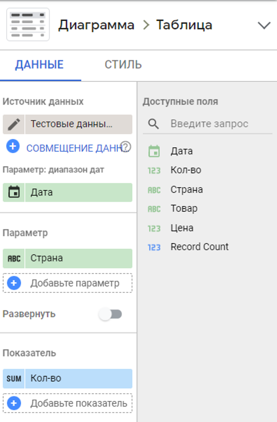Viewport: 277px width, 422px height.
Task: Select the ДАННЫЕ tab
Action: [x=39, y=64]
